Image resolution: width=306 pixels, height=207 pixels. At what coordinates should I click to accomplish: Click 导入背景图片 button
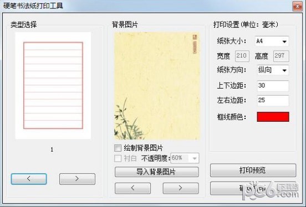point(157,172)
